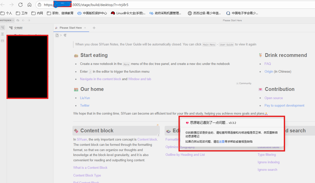Click the browser address bar
This screenshot has height=183, width=315.
point(175,5)
